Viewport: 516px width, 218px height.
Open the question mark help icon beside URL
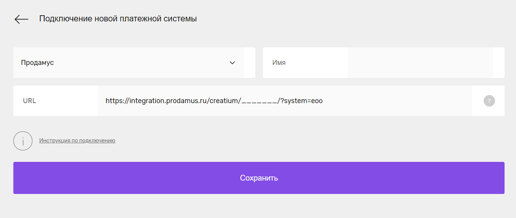coord(489,101)
